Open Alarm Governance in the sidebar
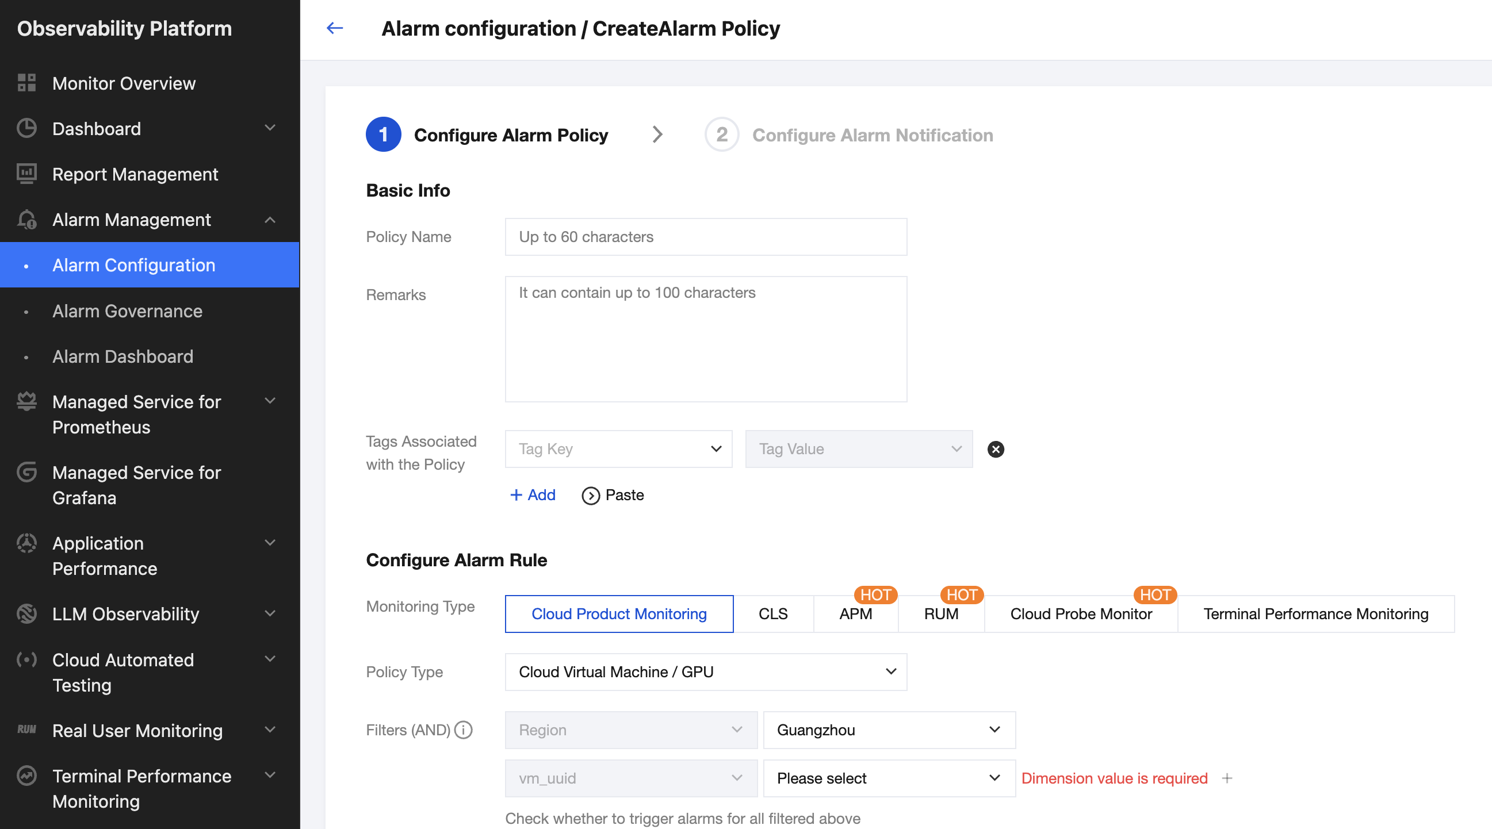 coord(128,311)
